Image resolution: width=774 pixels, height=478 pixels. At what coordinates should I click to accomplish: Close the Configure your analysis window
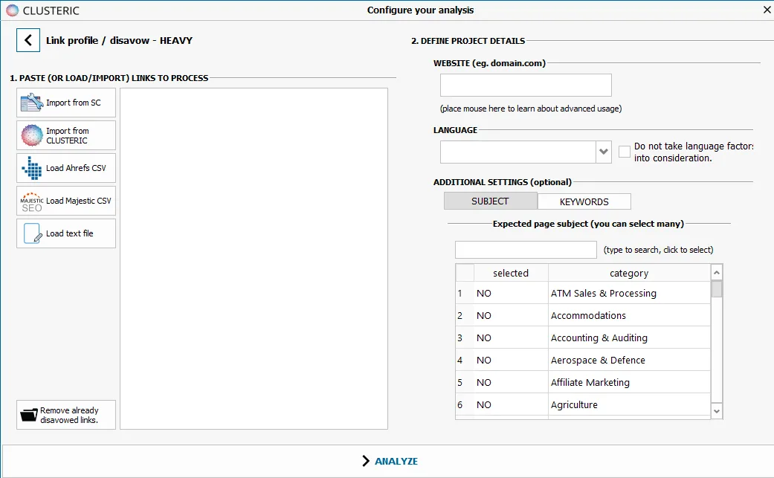coord(767,10)
